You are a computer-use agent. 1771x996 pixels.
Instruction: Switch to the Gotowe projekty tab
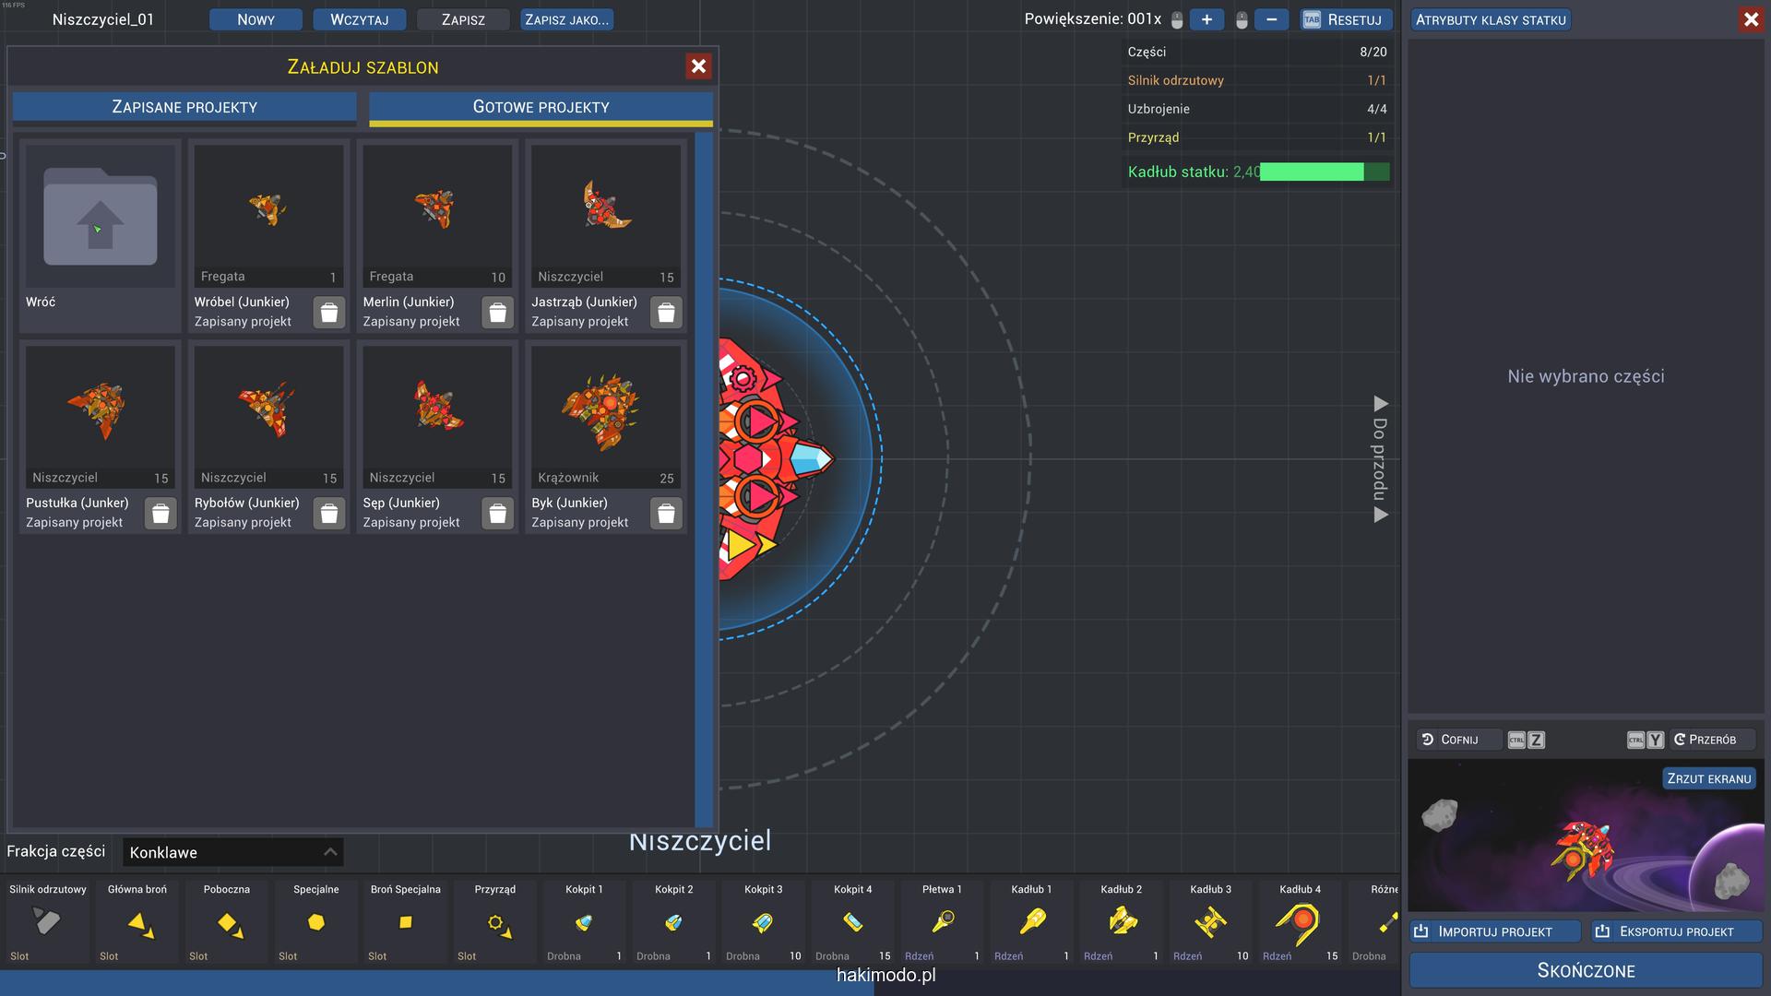[x=541, y=107]
